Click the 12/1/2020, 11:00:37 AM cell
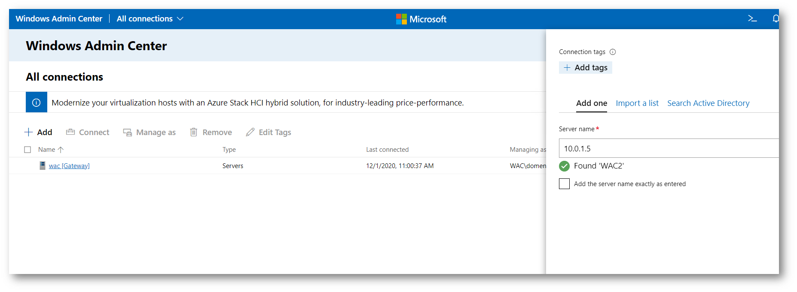The width and height of the screenshot is (797, 292). point(400,166)
